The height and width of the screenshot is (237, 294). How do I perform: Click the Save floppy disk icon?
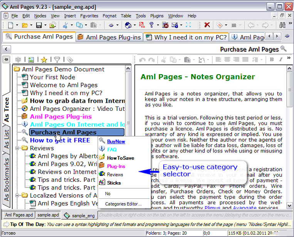click(x=39, y=25)
